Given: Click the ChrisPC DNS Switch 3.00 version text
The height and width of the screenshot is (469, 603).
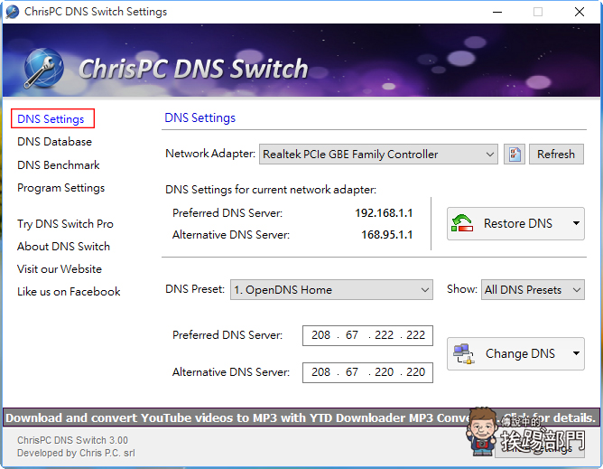Looking at the screenshot, I should point(72,440).
